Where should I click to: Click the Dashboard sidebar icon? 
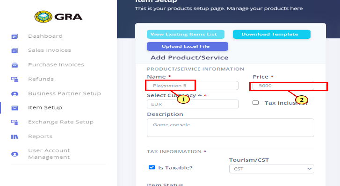tap(14, 36)
